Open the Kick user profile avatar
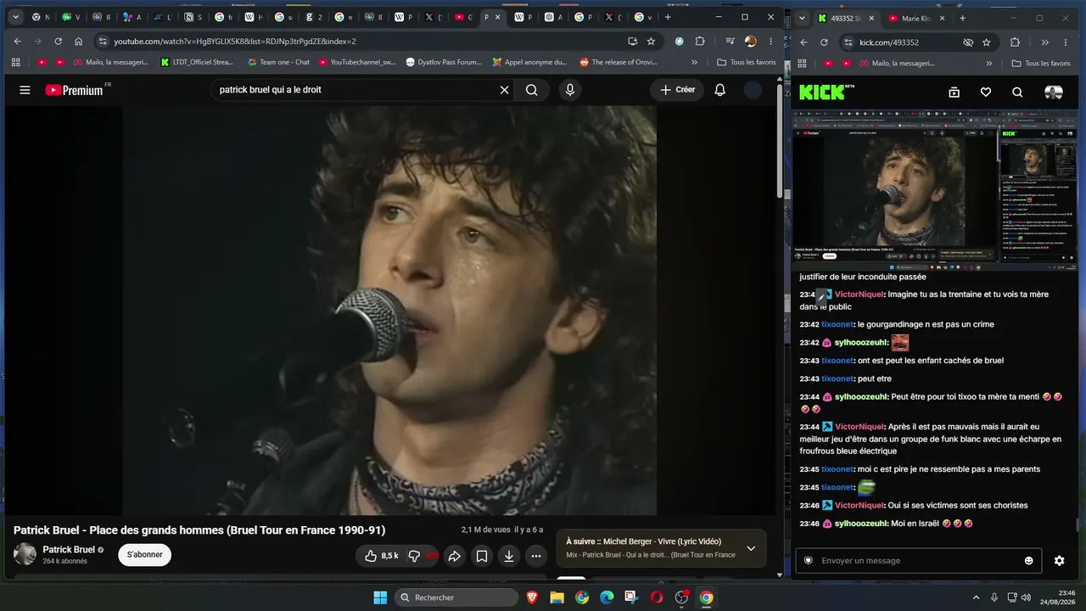This screenshot has width=1086, height=611. click(1054, 92)
